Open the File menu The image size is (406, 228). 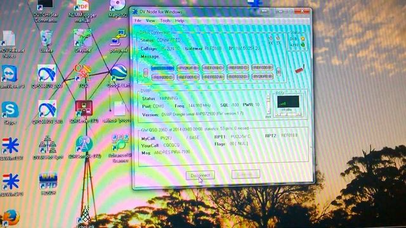pos(138,21)
